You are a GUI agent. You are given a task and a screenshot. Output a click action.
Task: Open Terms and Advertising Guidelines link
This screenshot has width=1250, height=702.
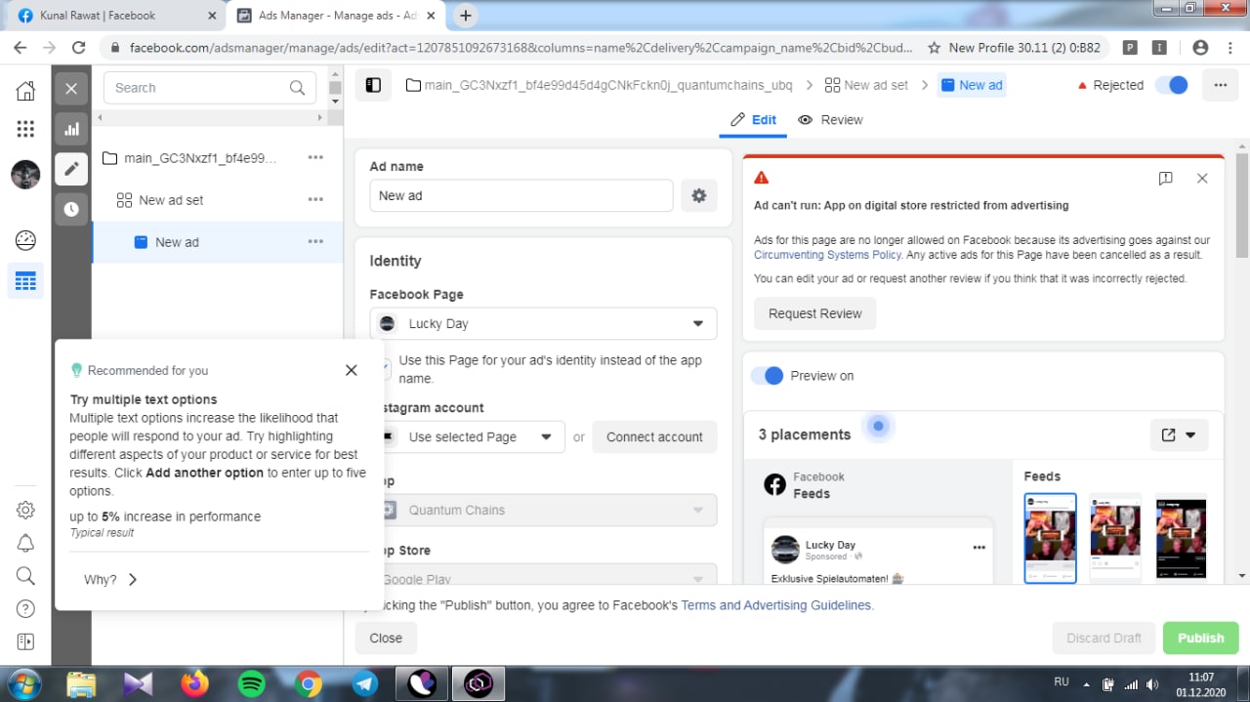click(x=775, y=605)
